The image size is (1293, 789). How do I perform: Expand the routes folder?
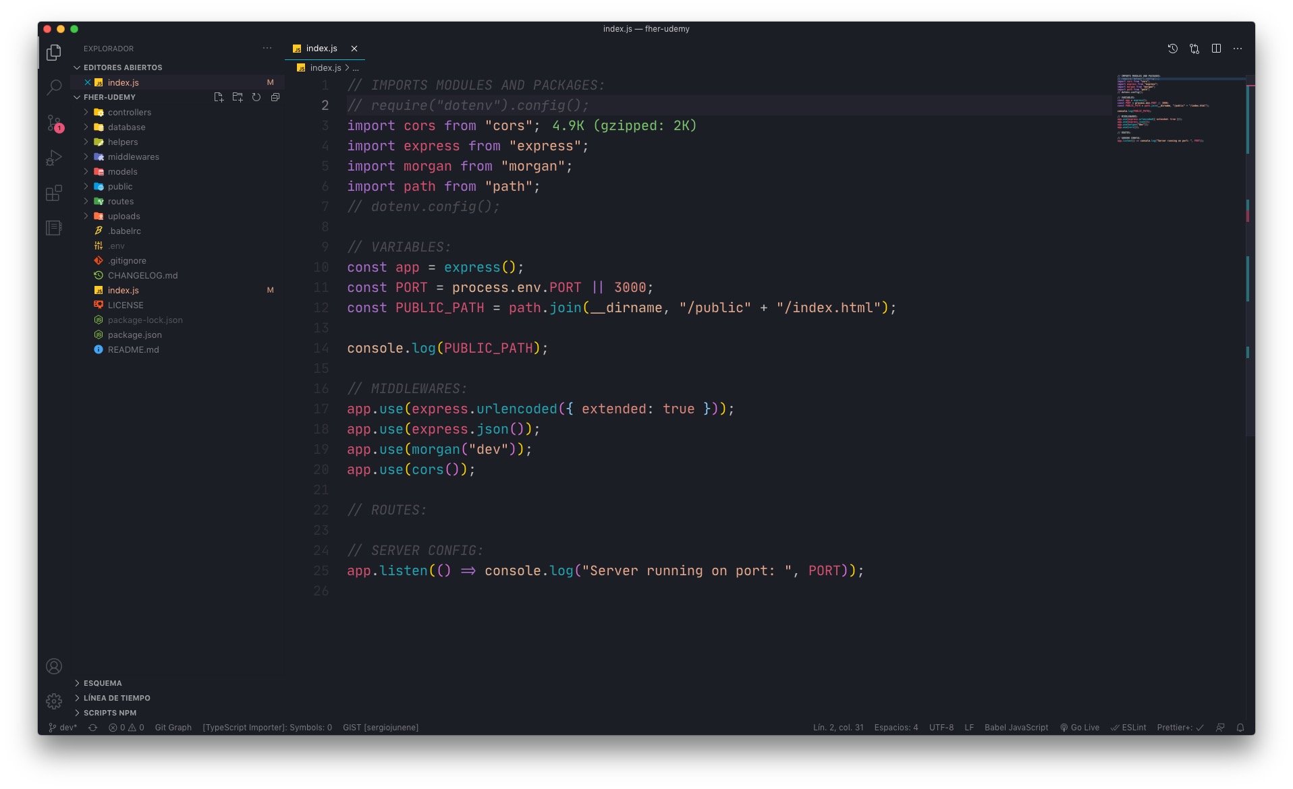pyautogui.click(x=178, y=202)
